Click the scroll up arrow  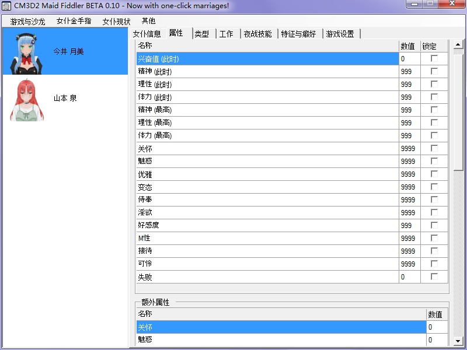coord(458,45)
